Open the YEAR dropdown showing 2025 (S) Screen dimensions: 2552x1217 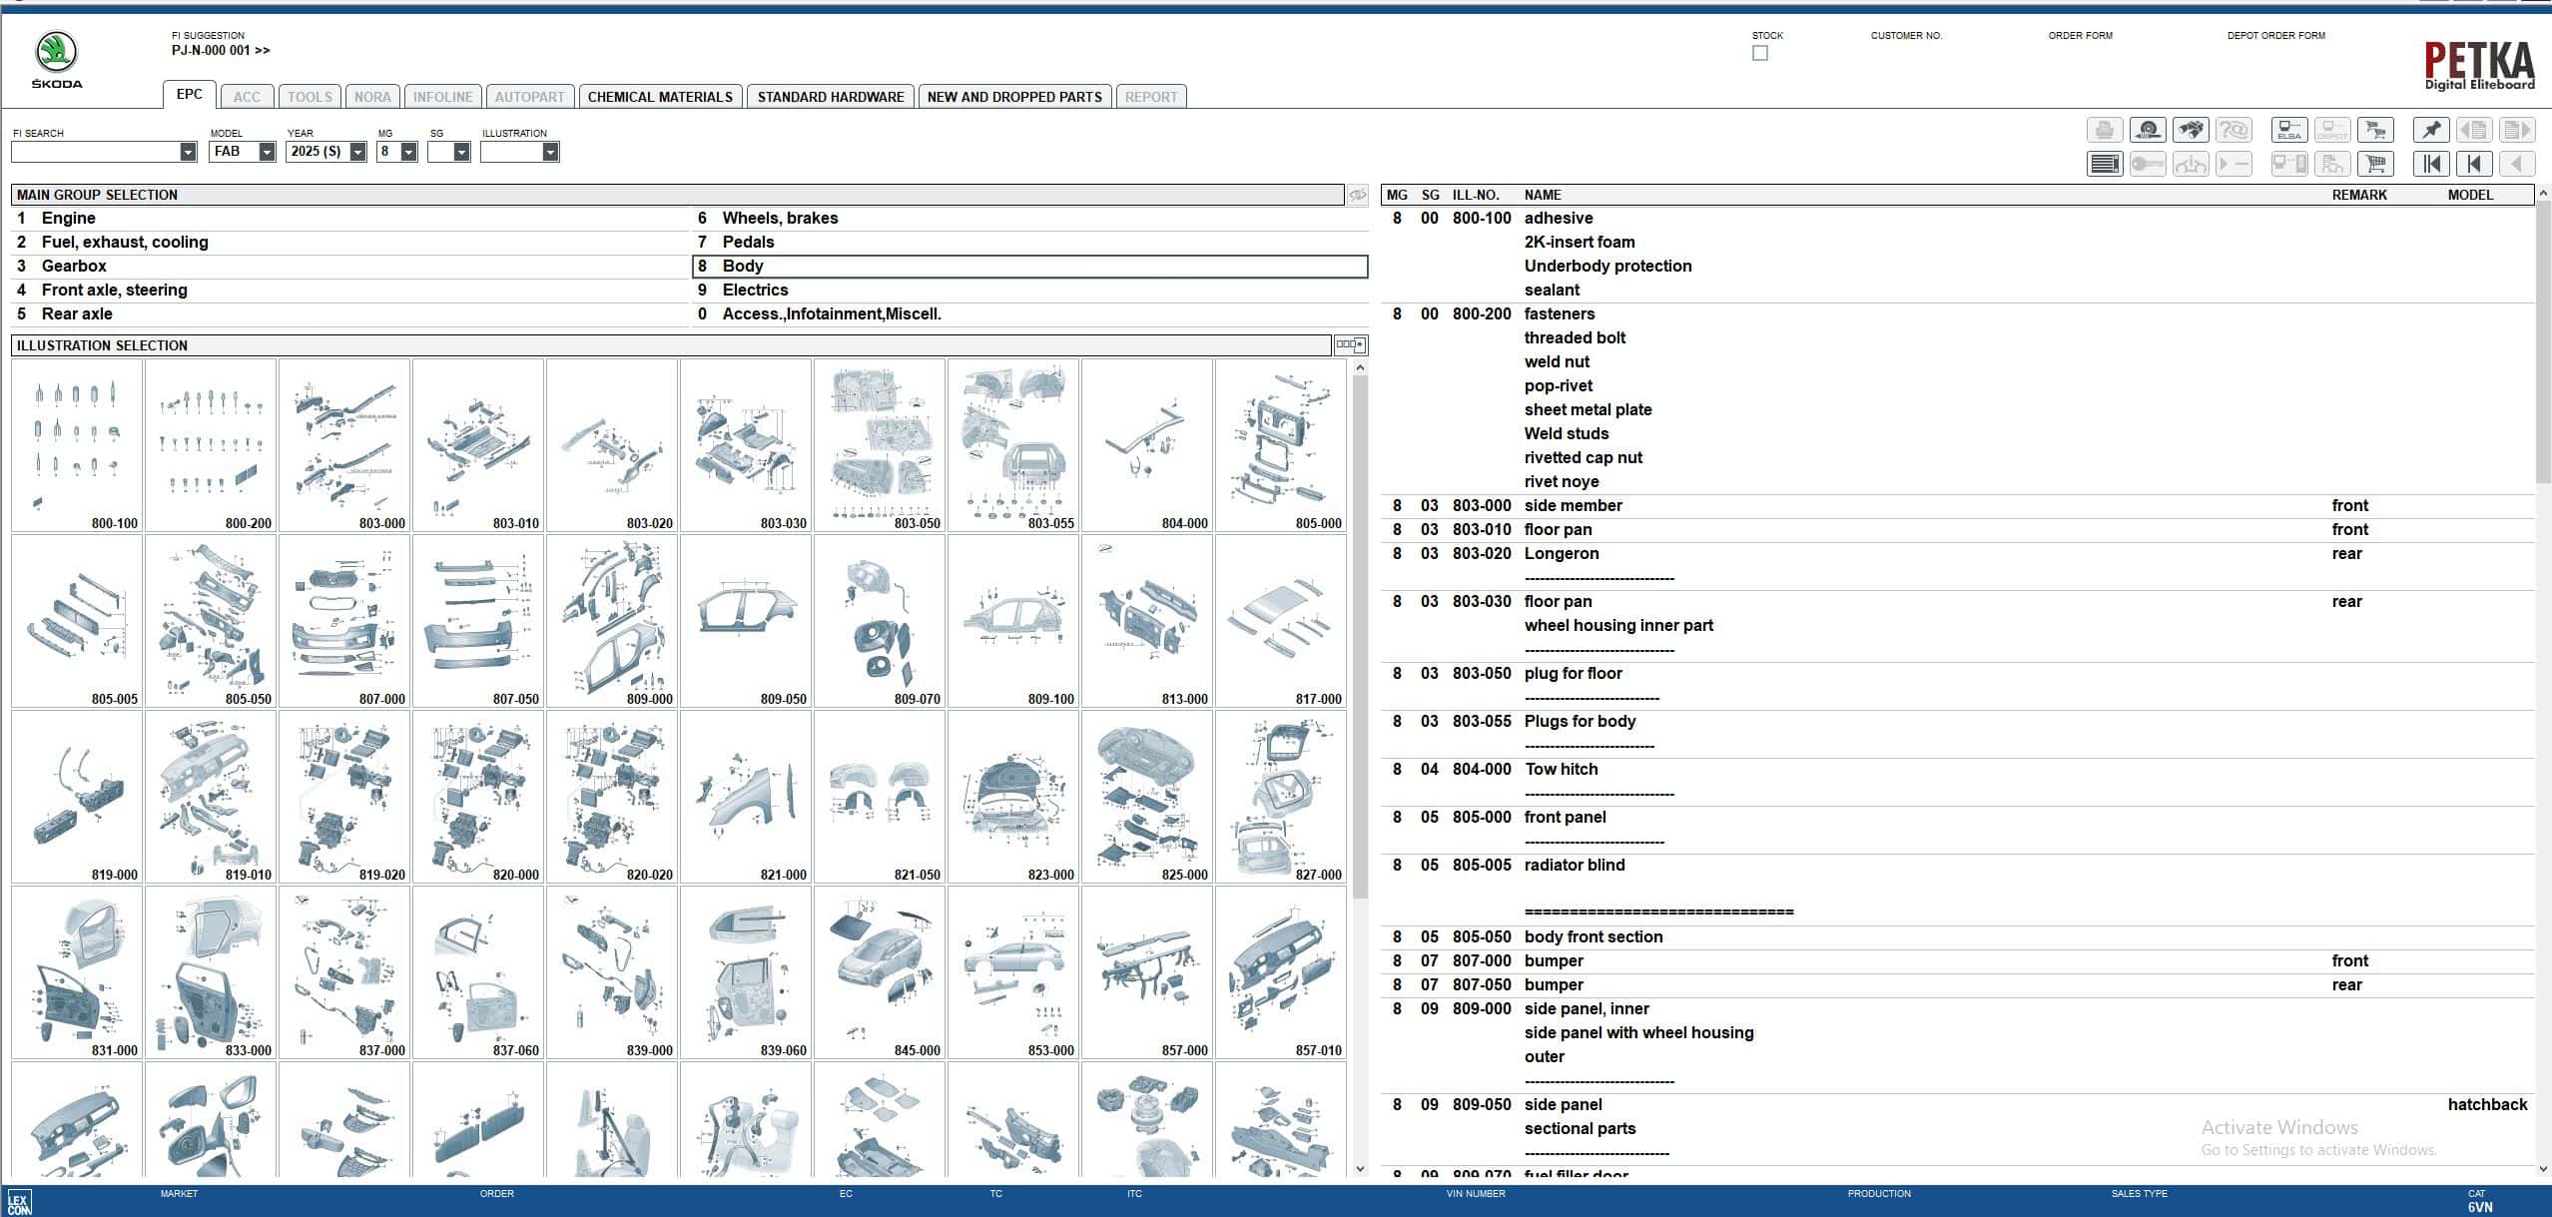click(357, 152)
